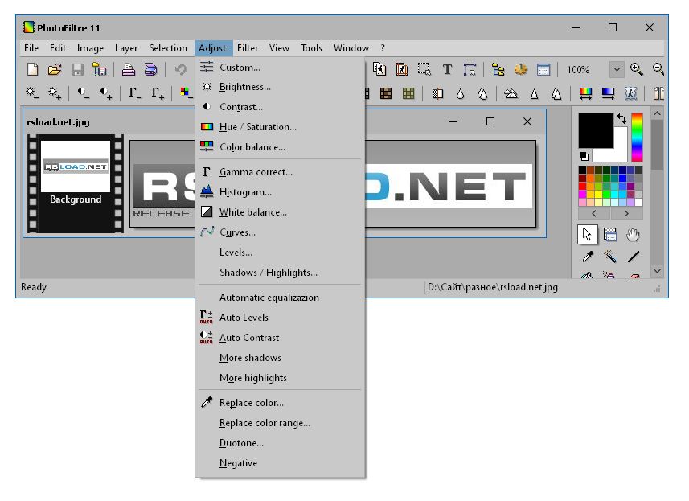689x501 pixels.
Task: Choose the Line tool in palette
Action: [x=634, y=257]
